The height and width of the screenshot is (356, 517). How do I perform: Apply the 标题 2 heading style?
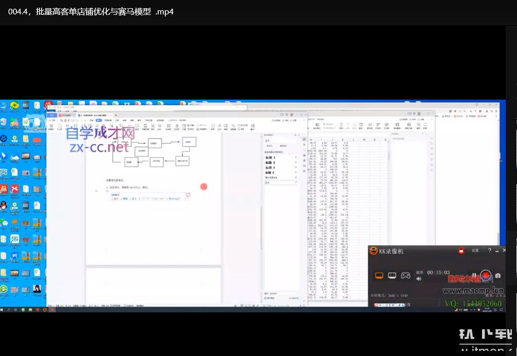pos(271,162)
